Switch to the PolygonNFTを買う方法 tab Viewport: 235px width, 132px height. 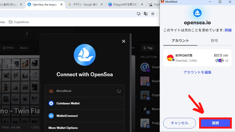pos(126,4)
